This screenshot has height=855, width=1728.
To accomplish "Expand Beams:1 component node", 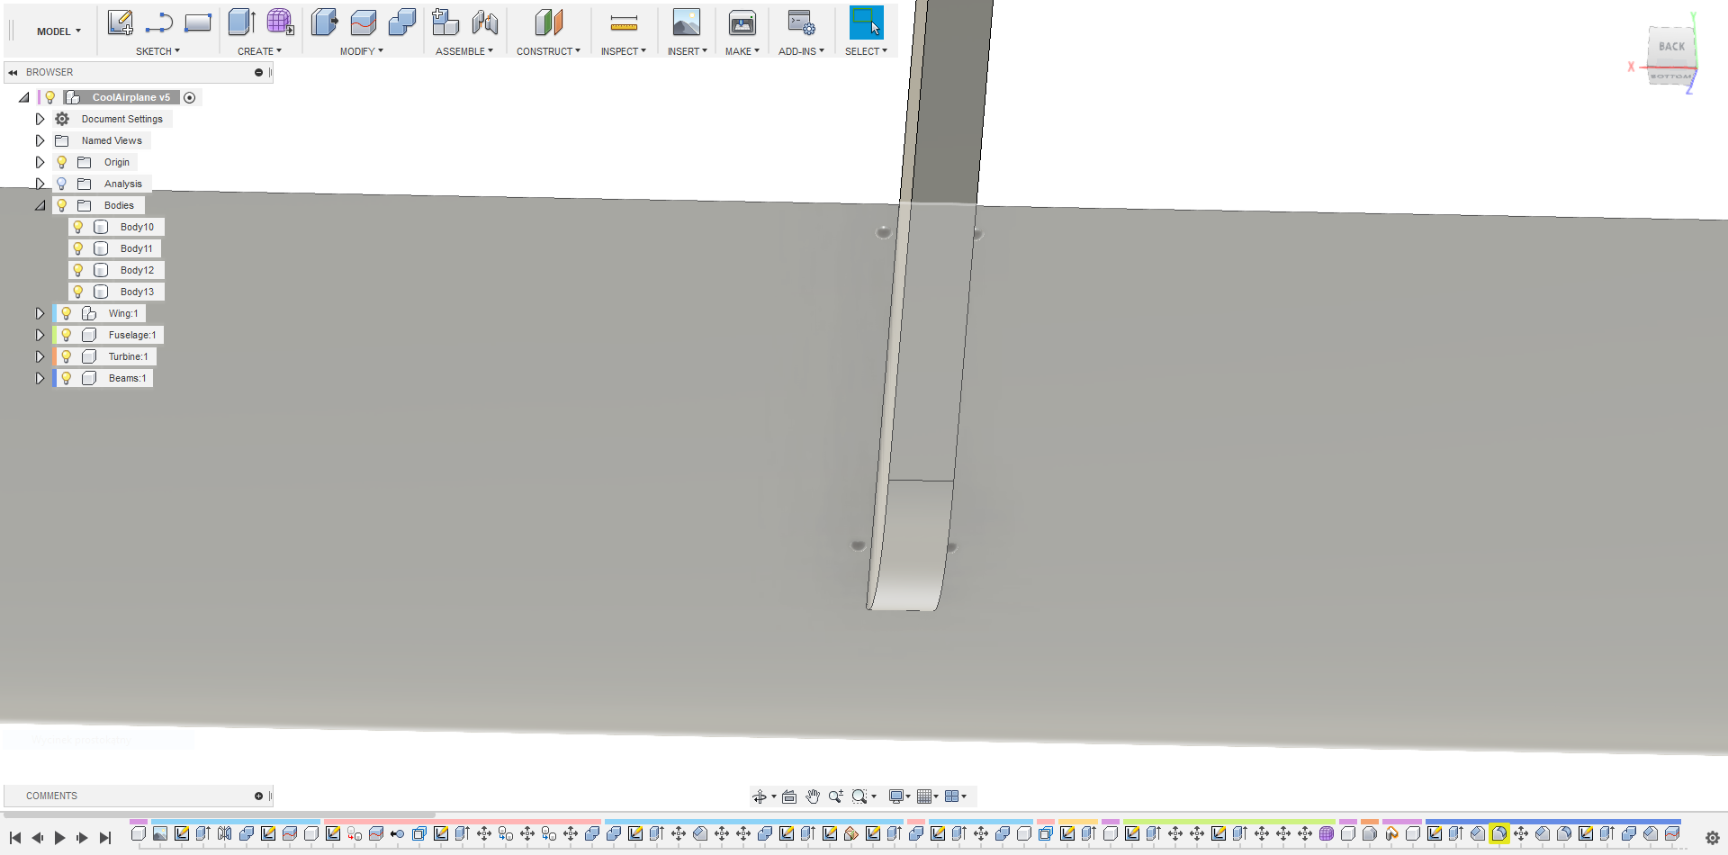I will pyautogui.click(x=40, y=378).
